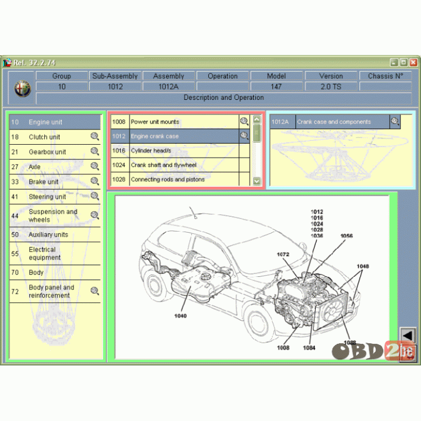
Task: Select group 21 Gearbox unit
Action: pyautogui.click(x=55, y=152)
